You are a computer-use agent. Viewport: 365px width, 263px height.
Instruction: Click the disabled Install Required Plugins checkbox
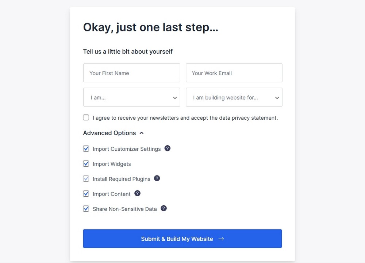point(86,179)
